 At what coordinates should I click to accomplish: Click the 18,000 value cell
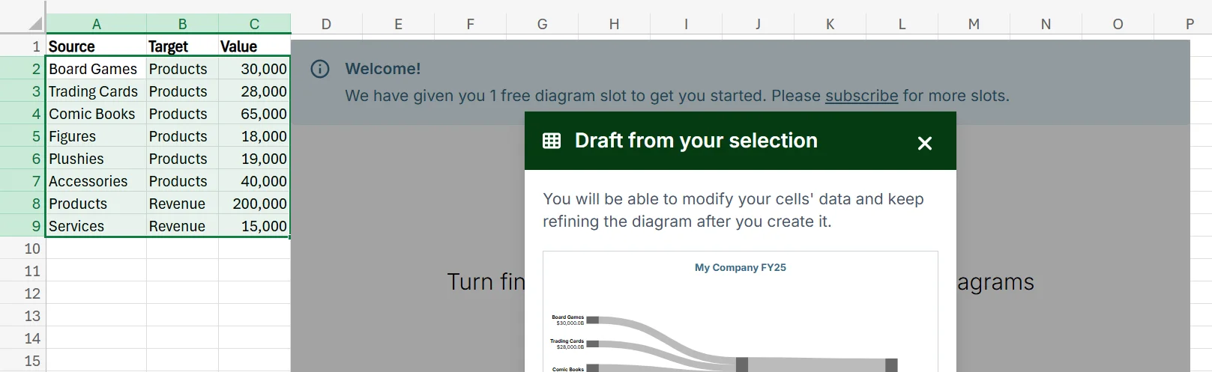254,136
